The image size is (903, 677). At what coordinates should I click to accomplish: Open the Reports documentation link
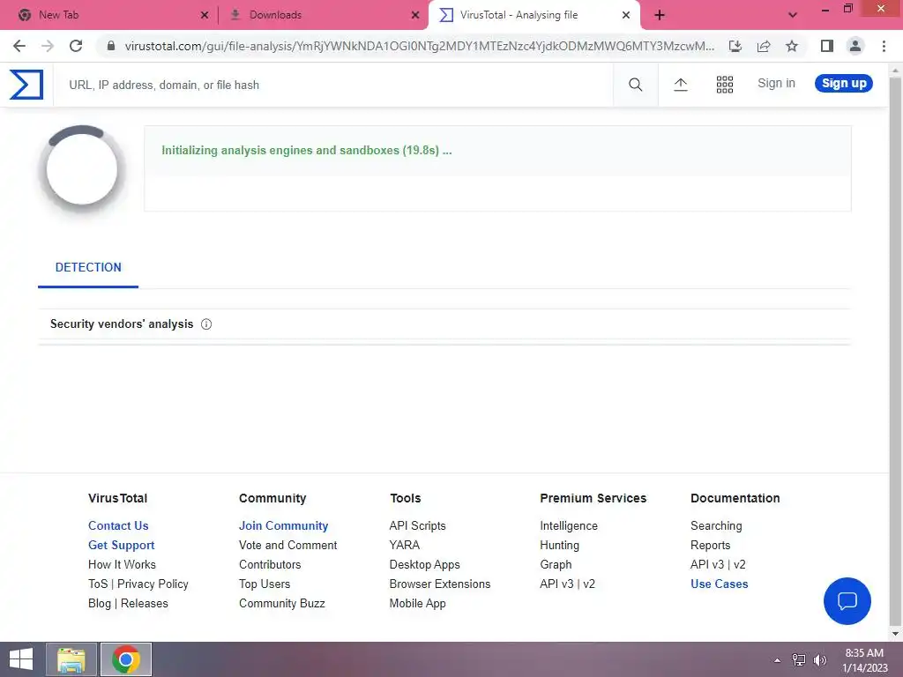point(710,545)
